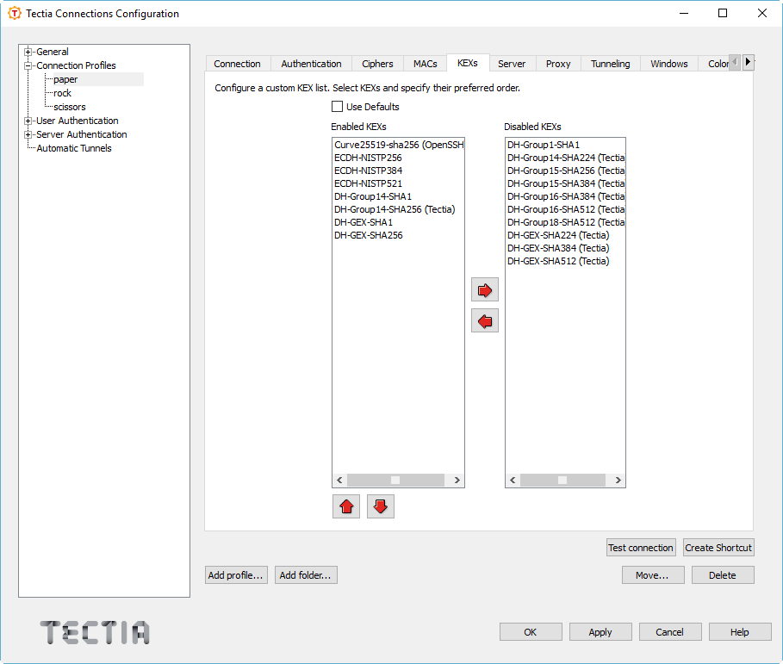This screenshot has width=783, height=664.
Task: Expand the General tree node
Action: coord(26,51)
